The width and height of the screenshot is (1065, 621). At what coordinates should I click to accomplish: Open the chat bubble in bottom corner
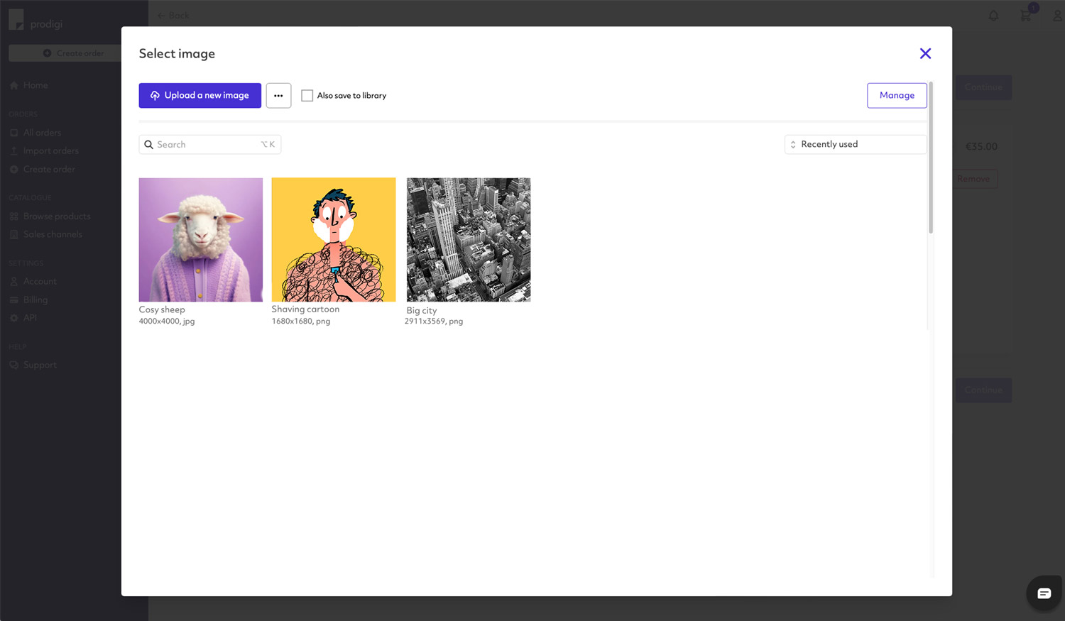tap(1044, 593)
